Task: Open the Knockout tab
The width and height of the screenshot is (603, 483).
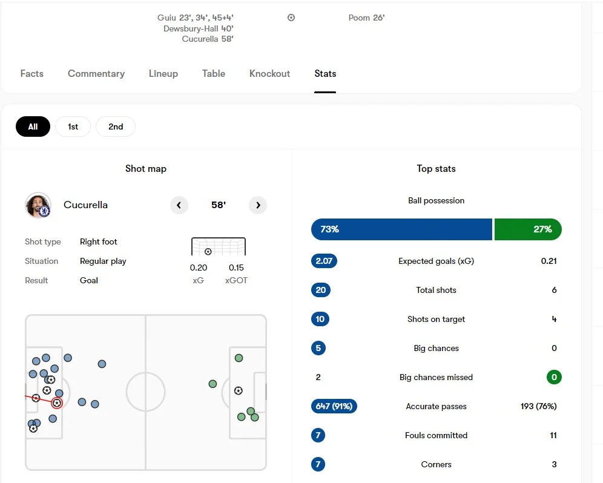Action: tap(269, 73)
